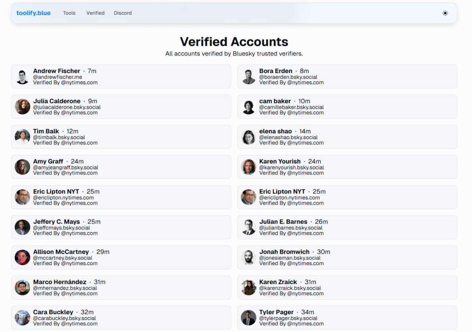Select the Jeffery C. Mays name

[x=57, y=222]
